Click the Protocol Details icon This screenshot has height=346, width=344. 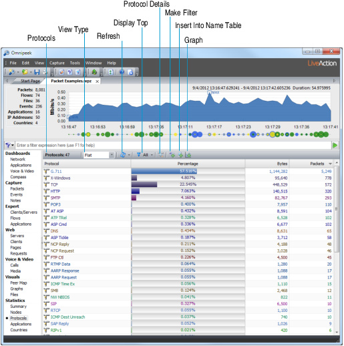161,155
